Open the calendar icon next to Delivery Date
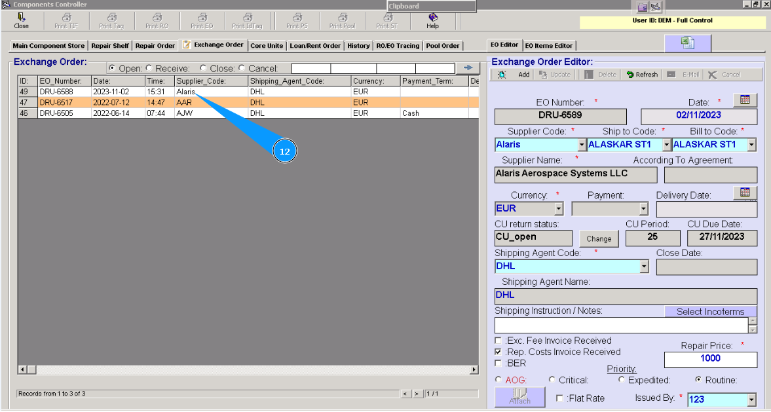771x412 pixels. [x=745, y=192]
